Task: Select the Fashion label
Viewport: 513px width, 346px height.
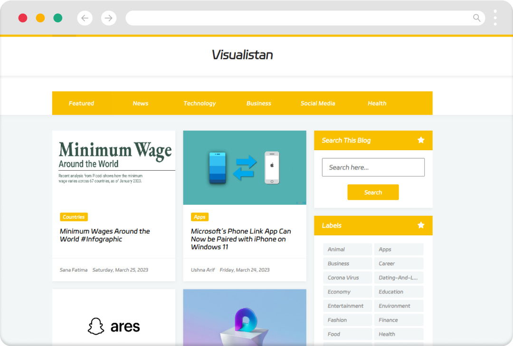Action: [x=347, y=320]
